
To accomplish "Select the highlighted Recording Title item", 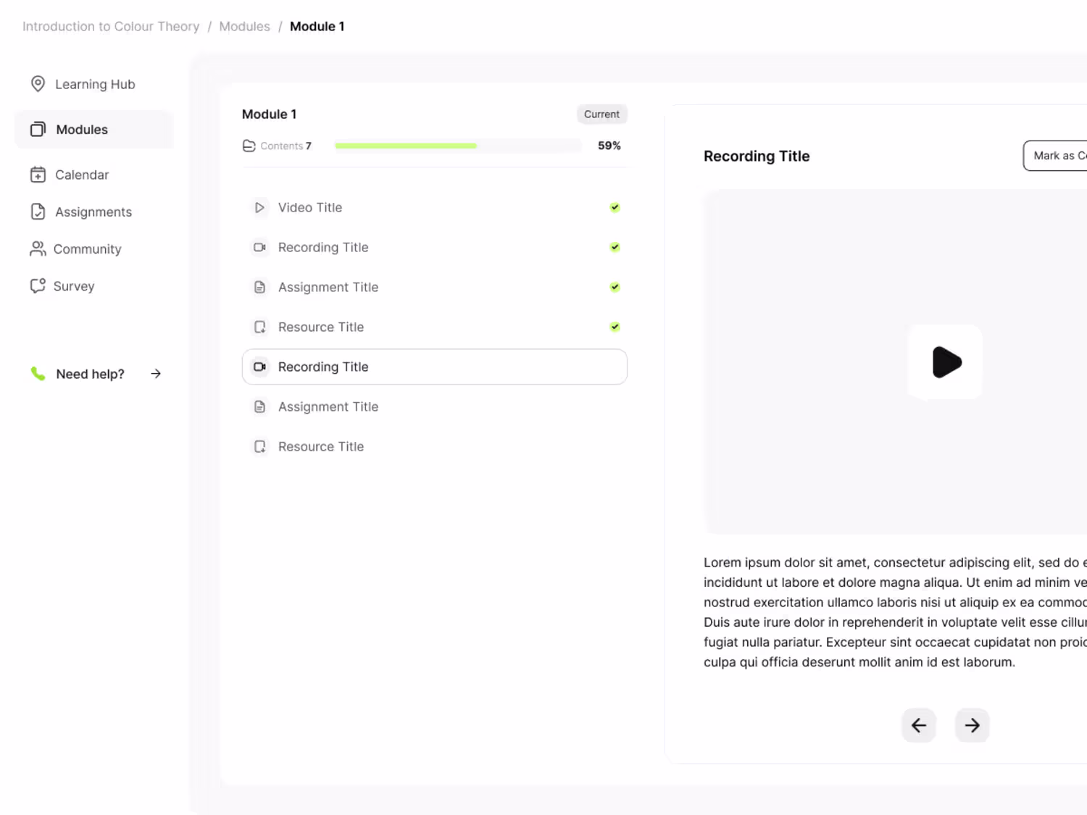I will click(434, 367).
